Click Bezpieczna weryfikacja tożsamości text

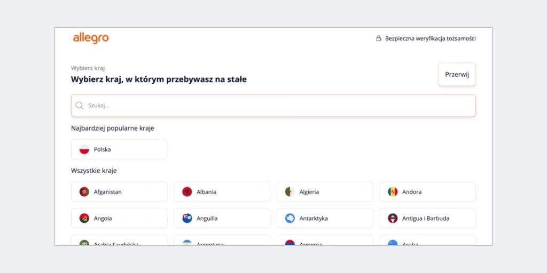[430, 38]
